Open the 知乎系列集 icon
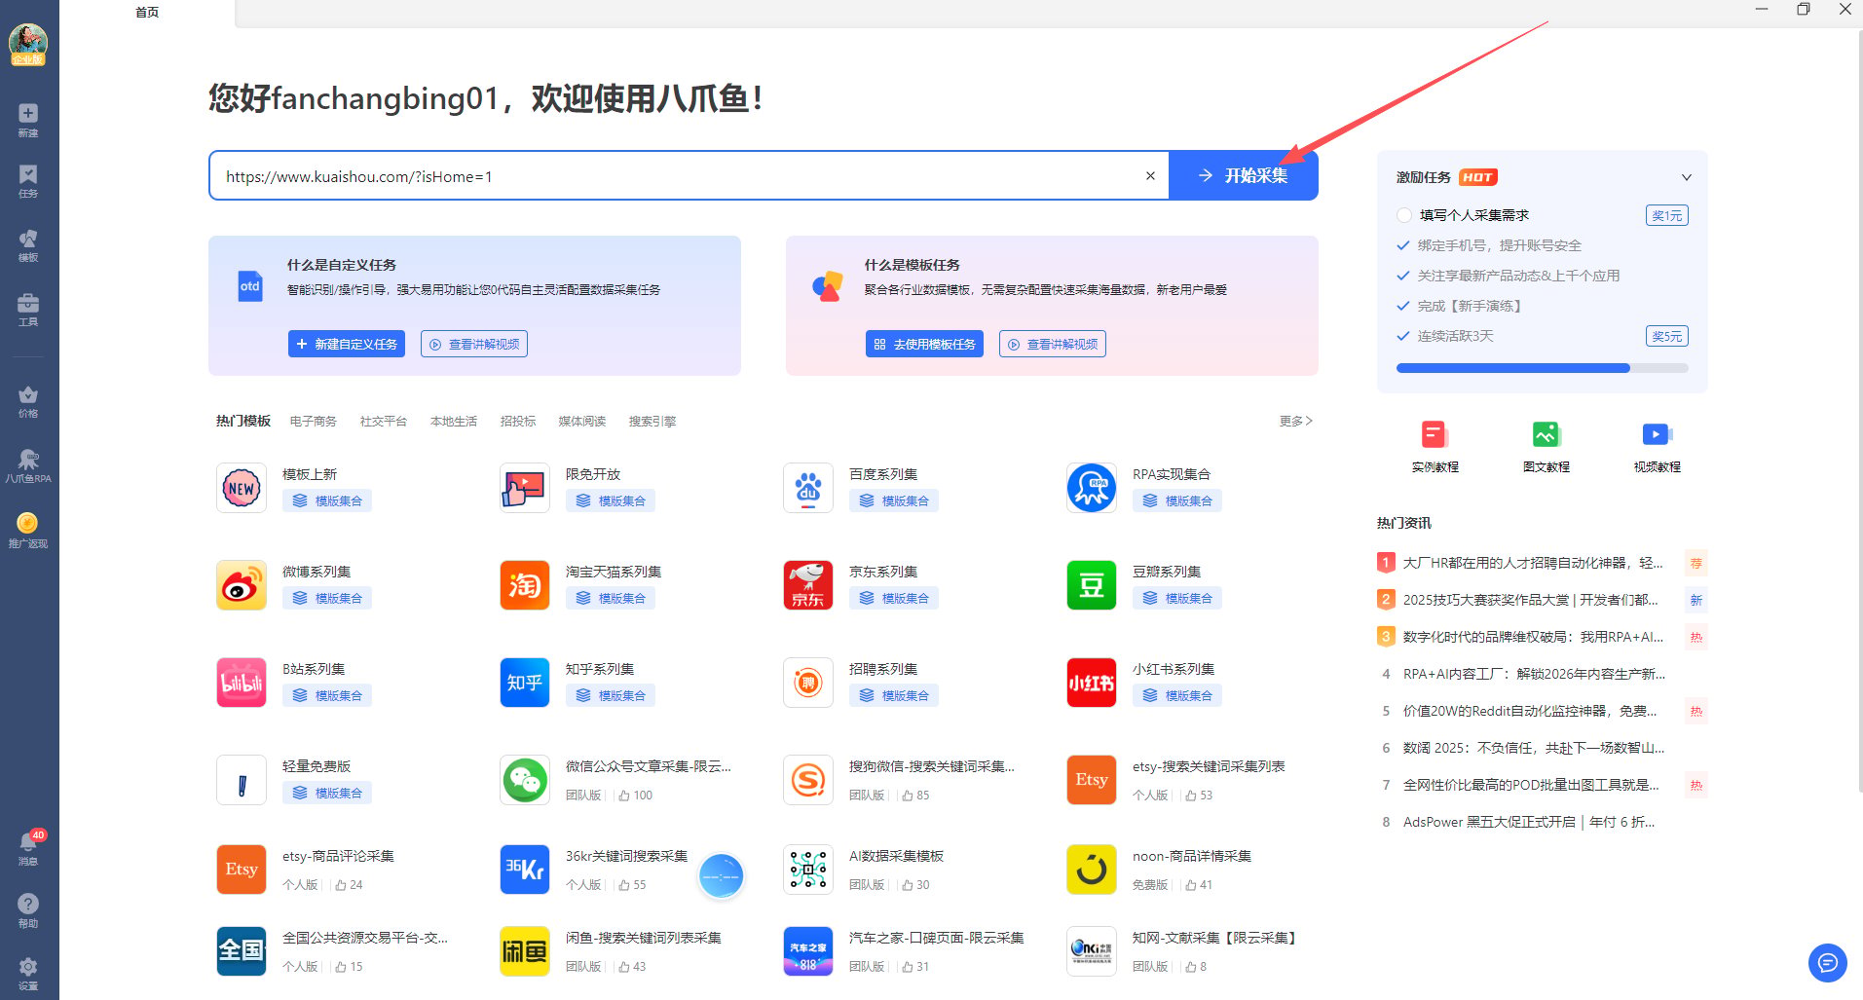This screenshot has width=1863, height=1000. (x=525, y=683)
